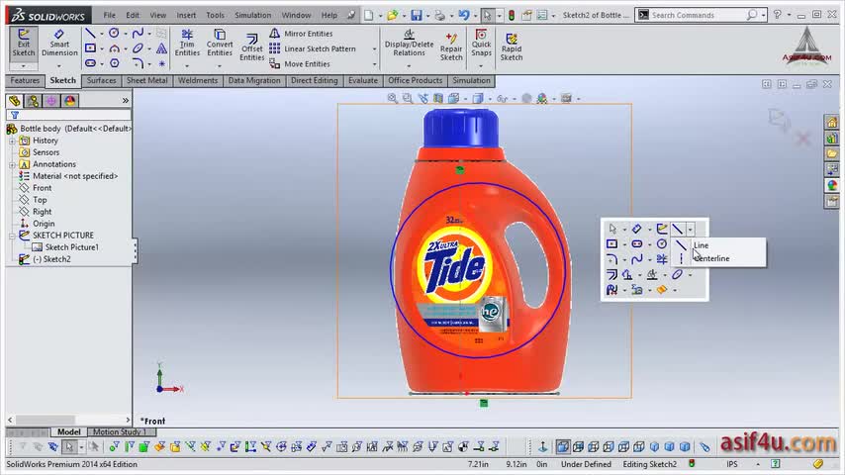Click the exit sketch corner icon in viewport

pos(778,118)
